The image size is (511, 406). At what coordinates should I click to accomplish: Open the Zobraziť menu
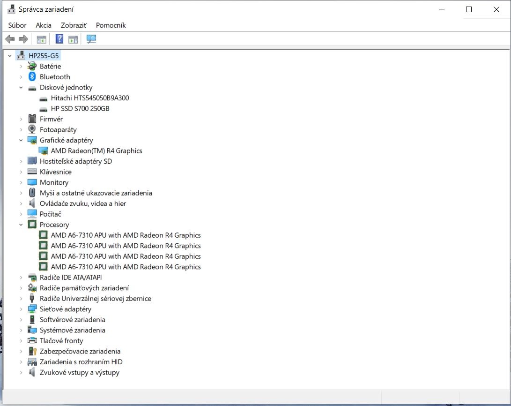tap(73, 25)
